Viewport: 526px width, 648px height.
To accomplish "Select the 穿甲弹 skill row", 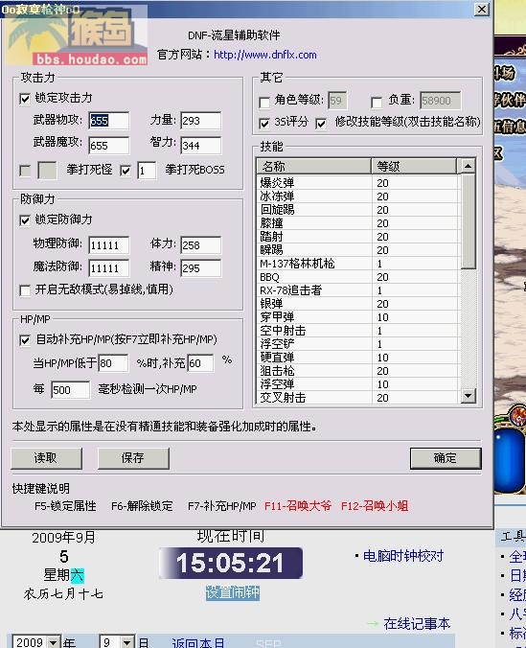I will [x=357, y=317].
